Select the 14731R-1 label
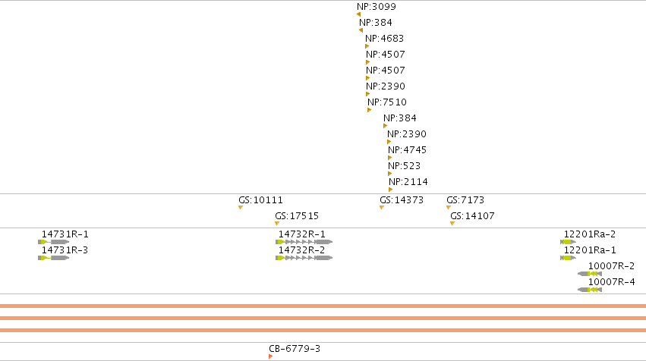The image size is (646, 361). (65, 234)
